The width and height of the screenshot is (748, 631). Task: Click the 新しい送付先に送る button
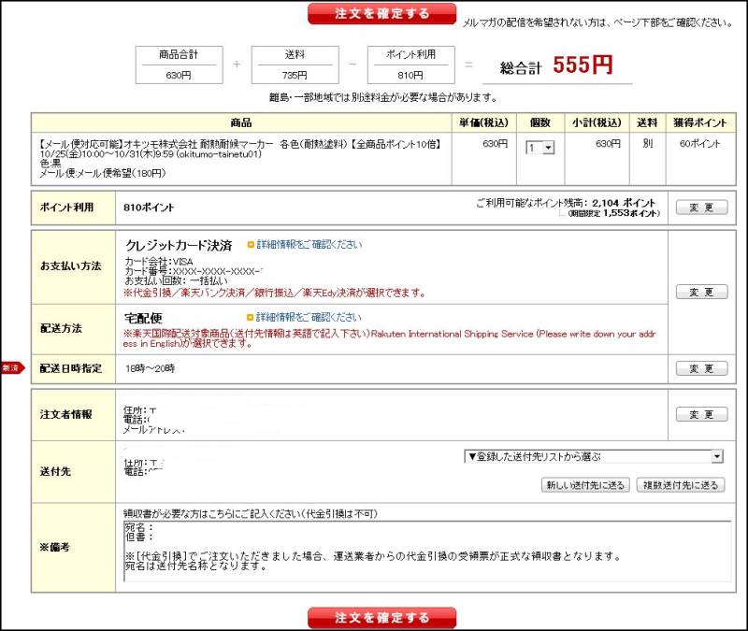pyautogui.click(x=585, y=484)
